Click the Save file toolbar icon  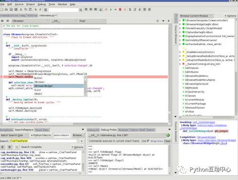click(11, 9)
